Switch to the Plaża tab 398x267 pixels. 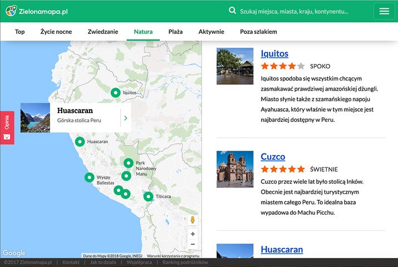click(175, 32)
